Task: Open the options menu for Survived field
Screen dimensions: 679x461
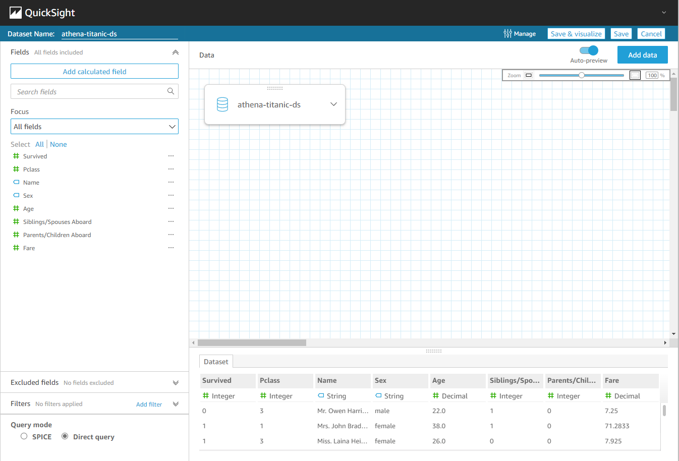Action: [171, 156]
